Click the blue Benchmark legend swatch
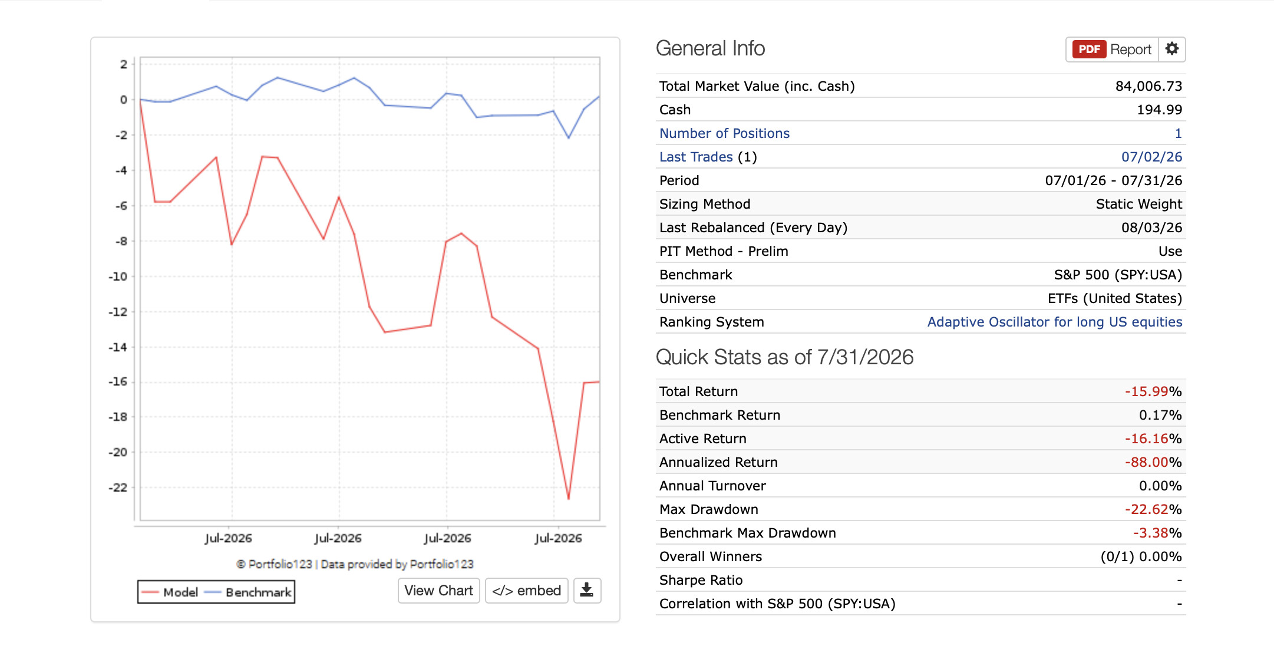Image resolution: width=1274 pixels, height=659 pixels. [x=212, y=592]
